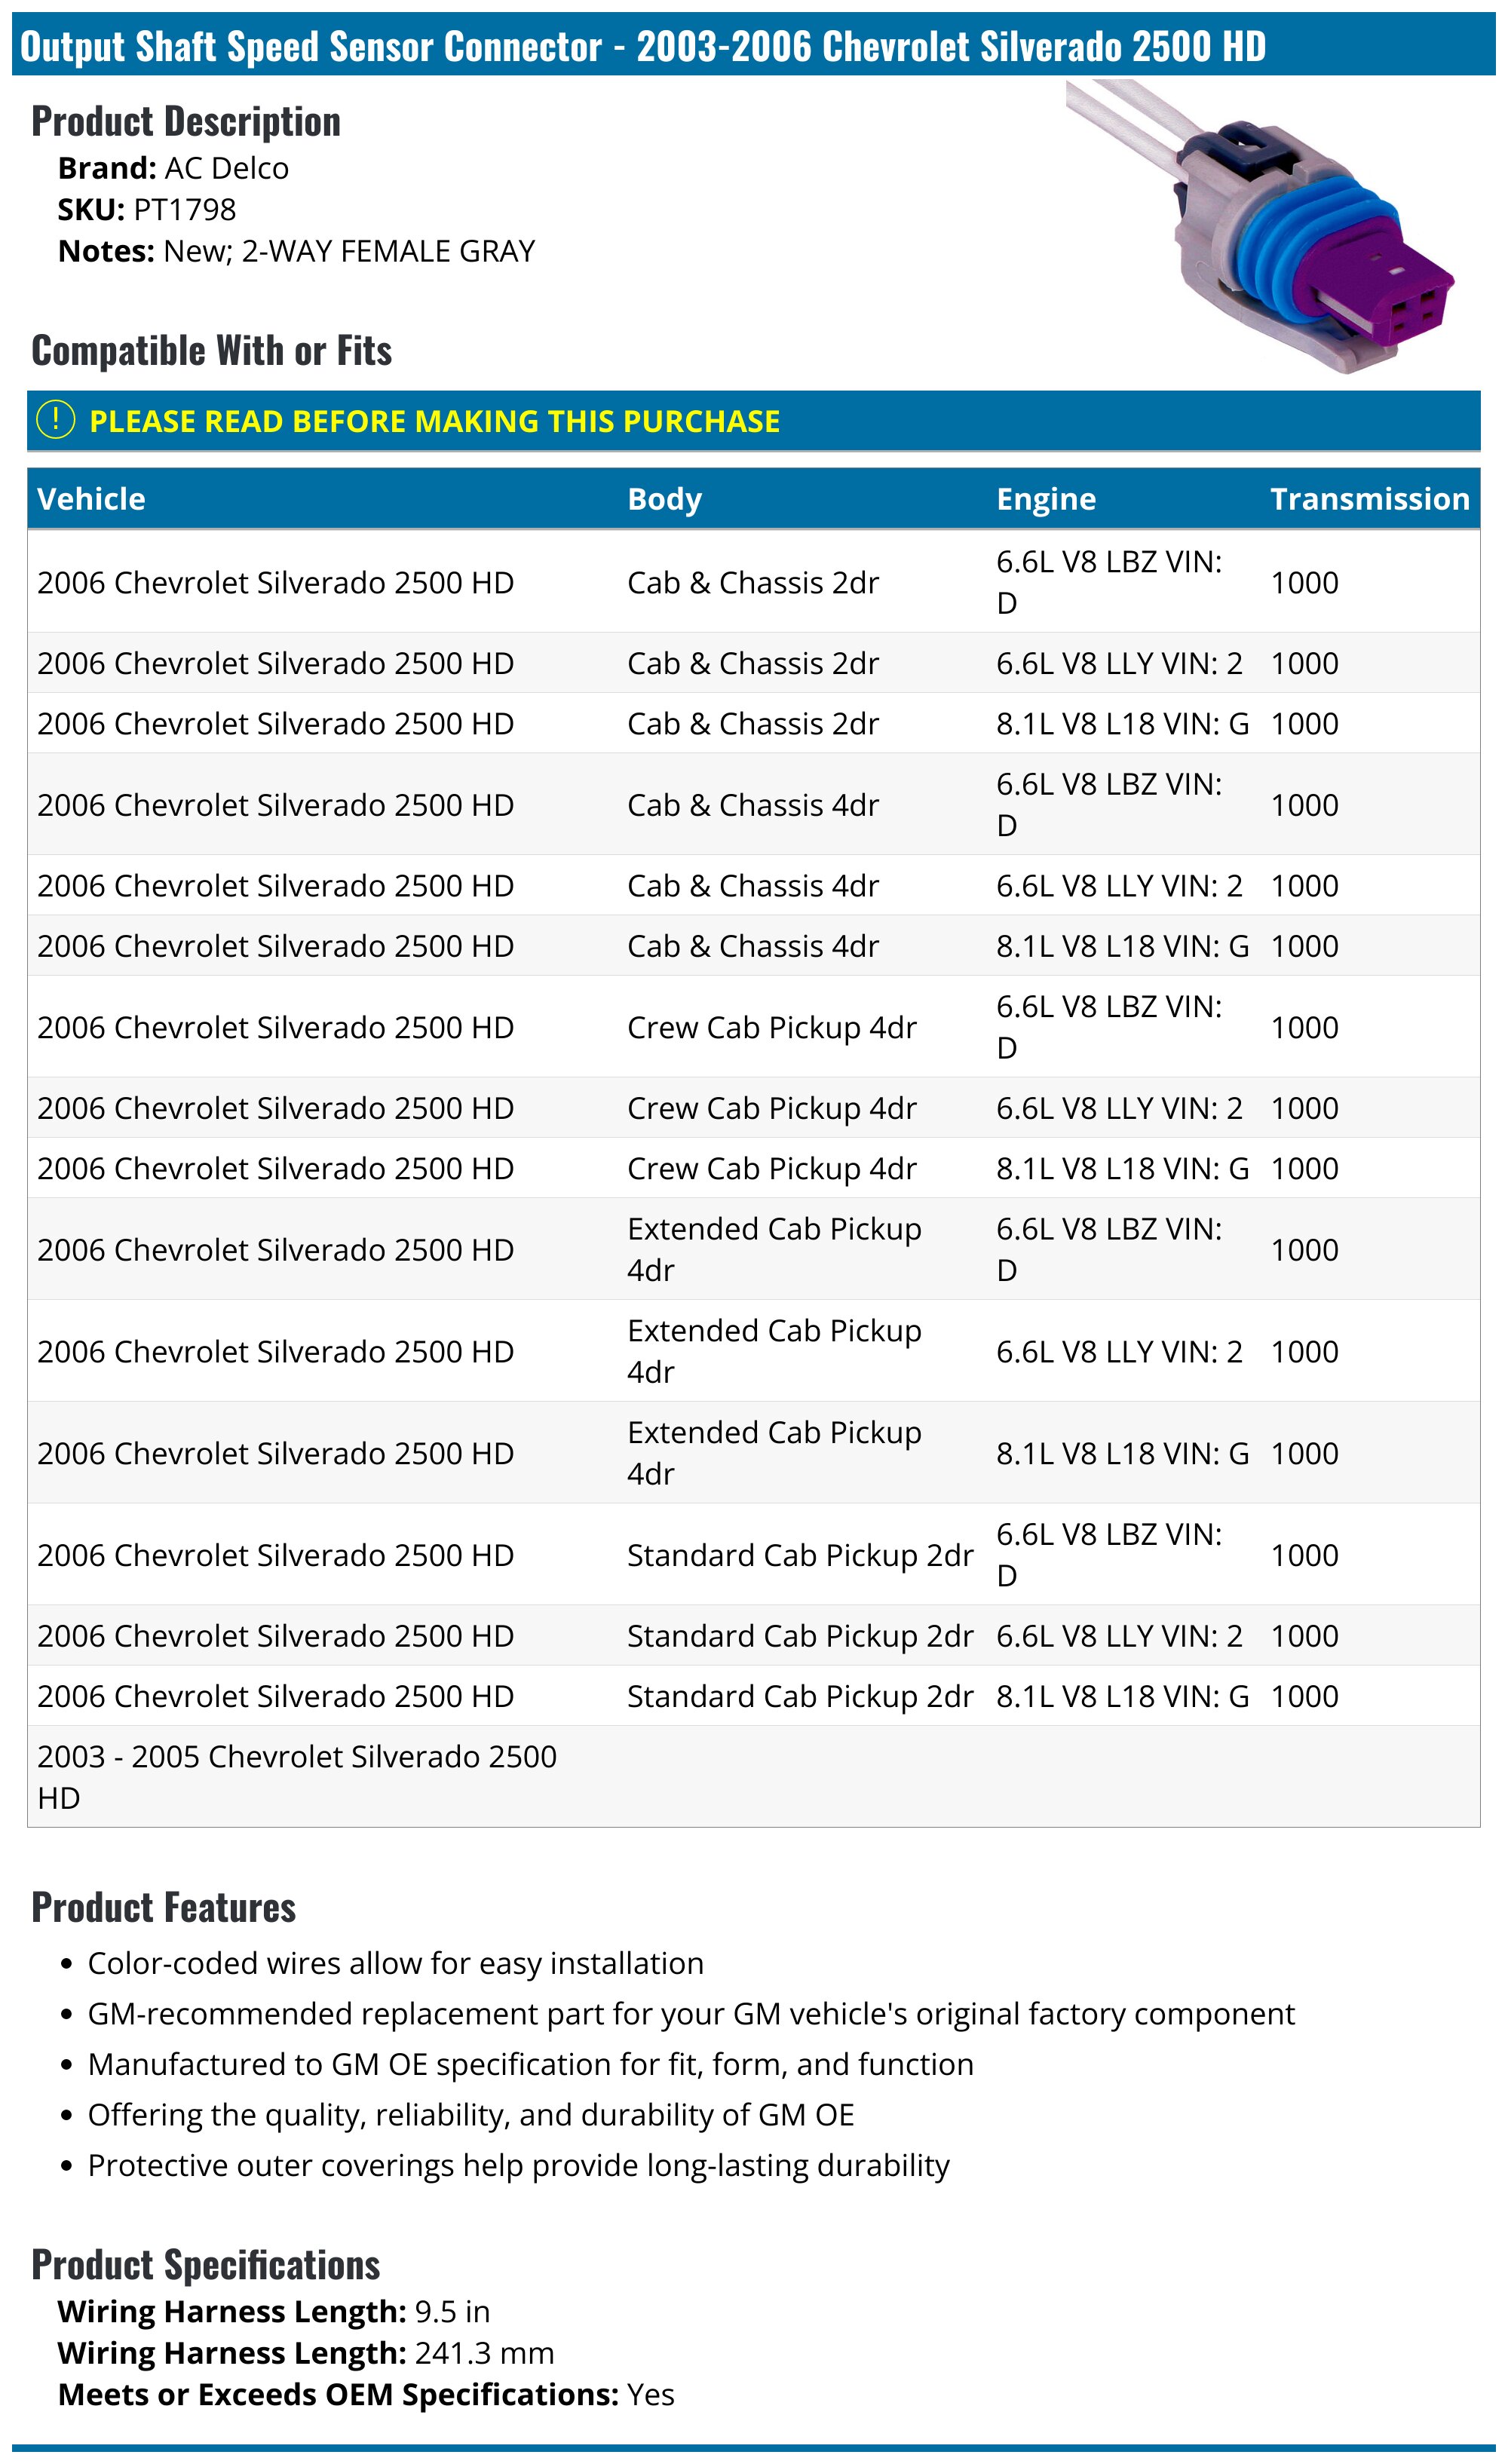Click the Meets or Exceeds OEM Specifications line

tap(366, 2394)
